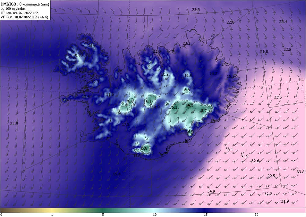306x217 pixels.
Task: Click the 23.2 value label
Action: point(186,43)
